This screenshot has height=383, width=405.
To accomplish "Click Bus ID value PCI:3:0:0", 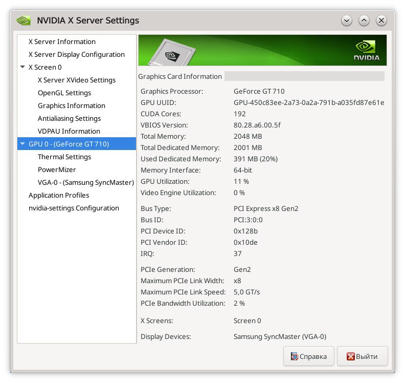I will point(248,220).
